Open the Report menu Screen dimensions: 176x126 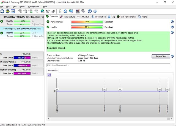pyautogui.click(x=22, y=6)
